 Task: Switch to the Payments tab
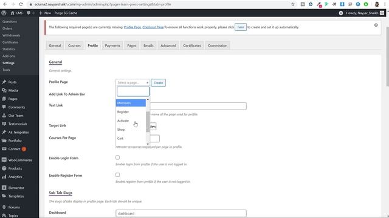pos(112,45)
